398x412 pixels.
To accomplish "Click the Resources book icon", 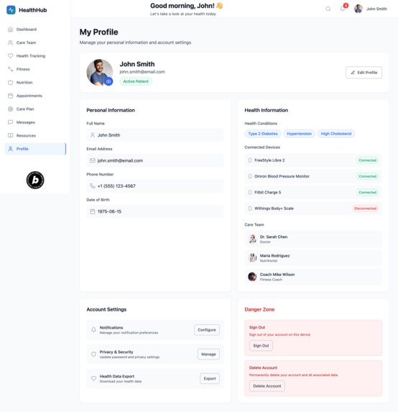I will 11,136.
